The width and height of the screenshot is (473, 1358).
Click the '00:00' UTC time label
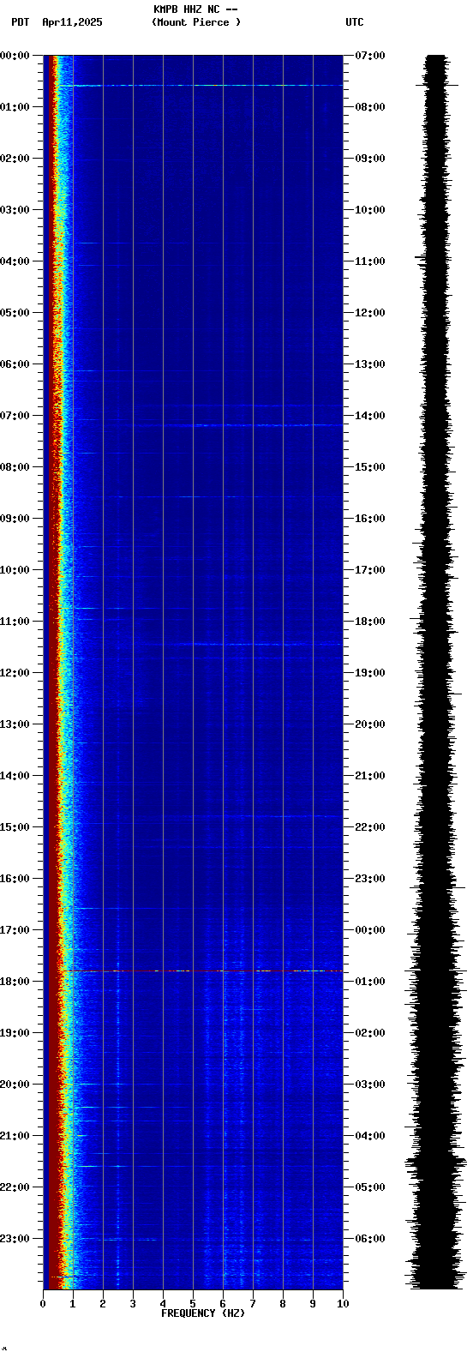370,930
